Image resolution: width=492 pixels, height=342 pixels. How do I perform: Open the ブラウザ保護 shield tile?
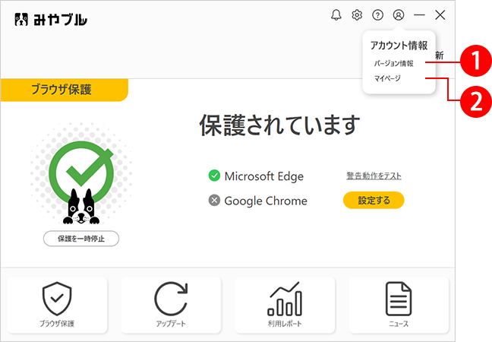tap(57, 305)
